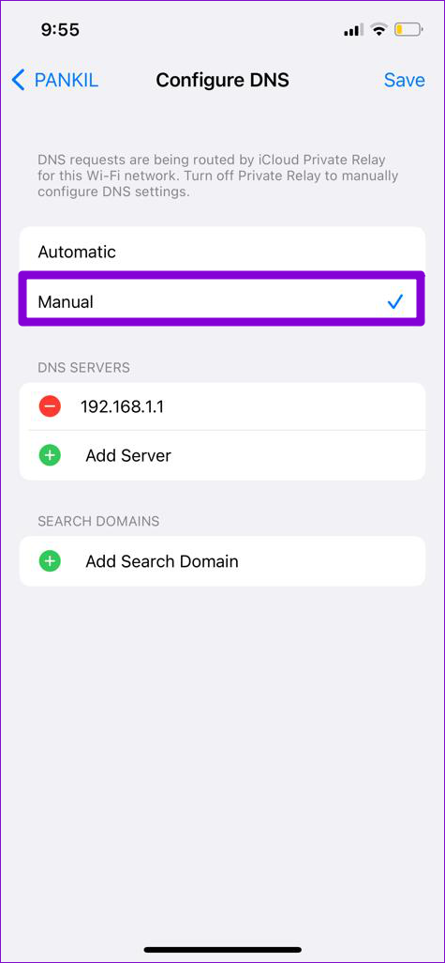Tap the Add Server label

128,456
